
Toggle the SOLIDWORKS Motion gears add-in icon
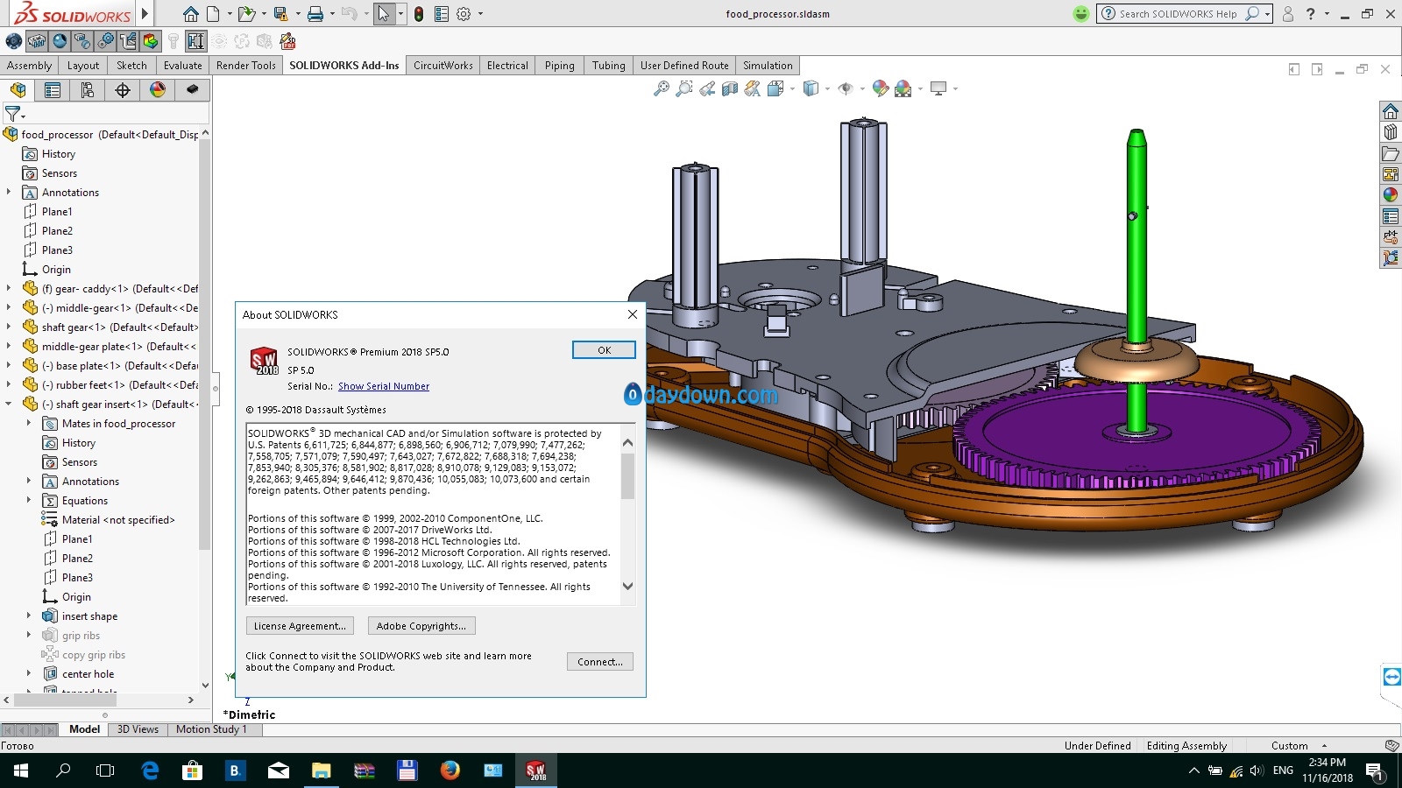coord(105,41)
